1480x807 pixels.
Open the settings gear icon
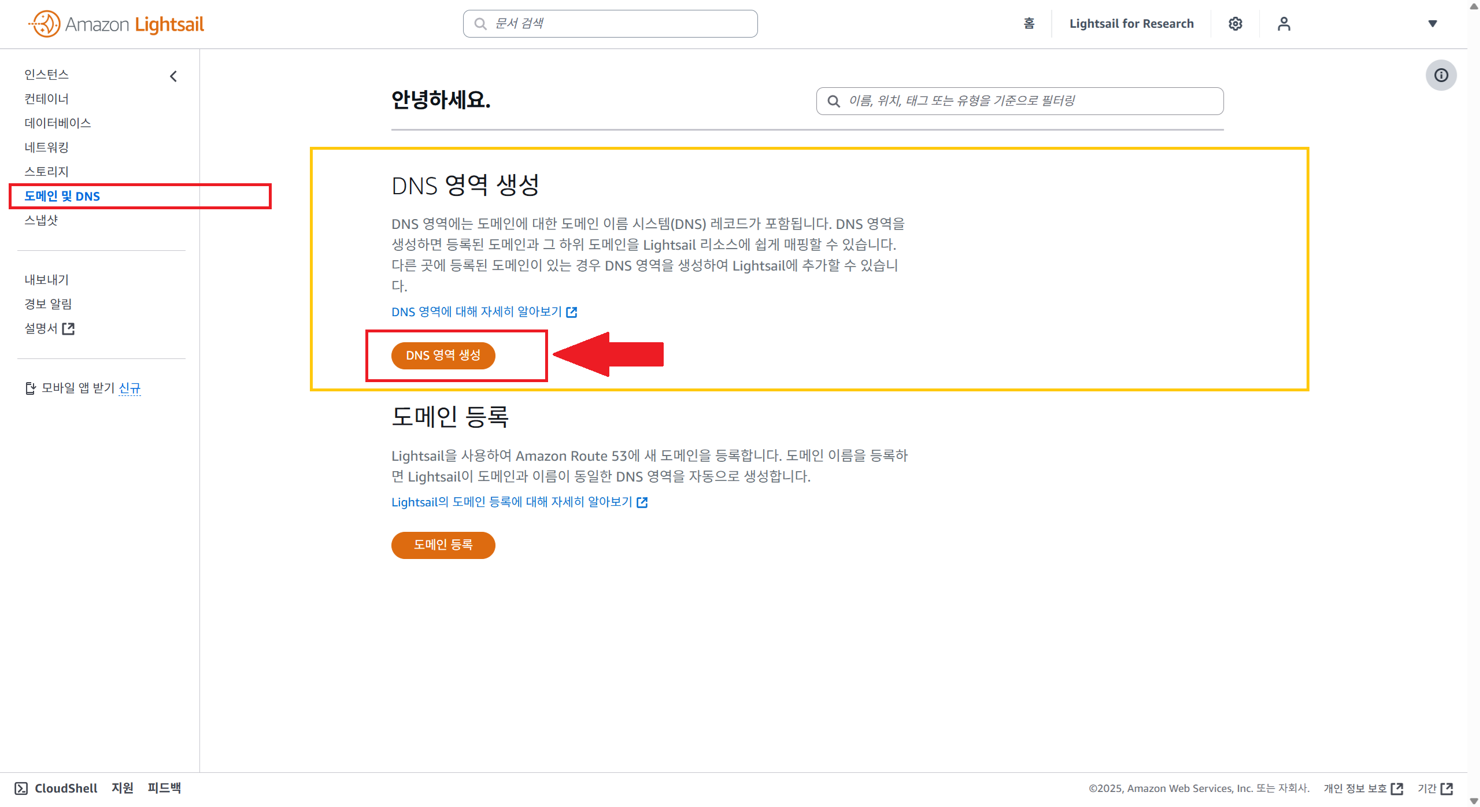pos(1235,24)
